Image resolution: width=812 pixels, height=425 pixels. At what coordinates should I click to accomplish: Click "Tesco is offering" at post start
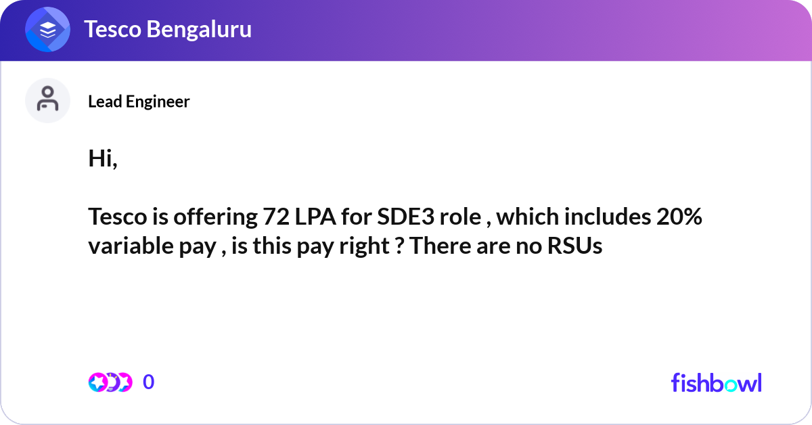171,218
